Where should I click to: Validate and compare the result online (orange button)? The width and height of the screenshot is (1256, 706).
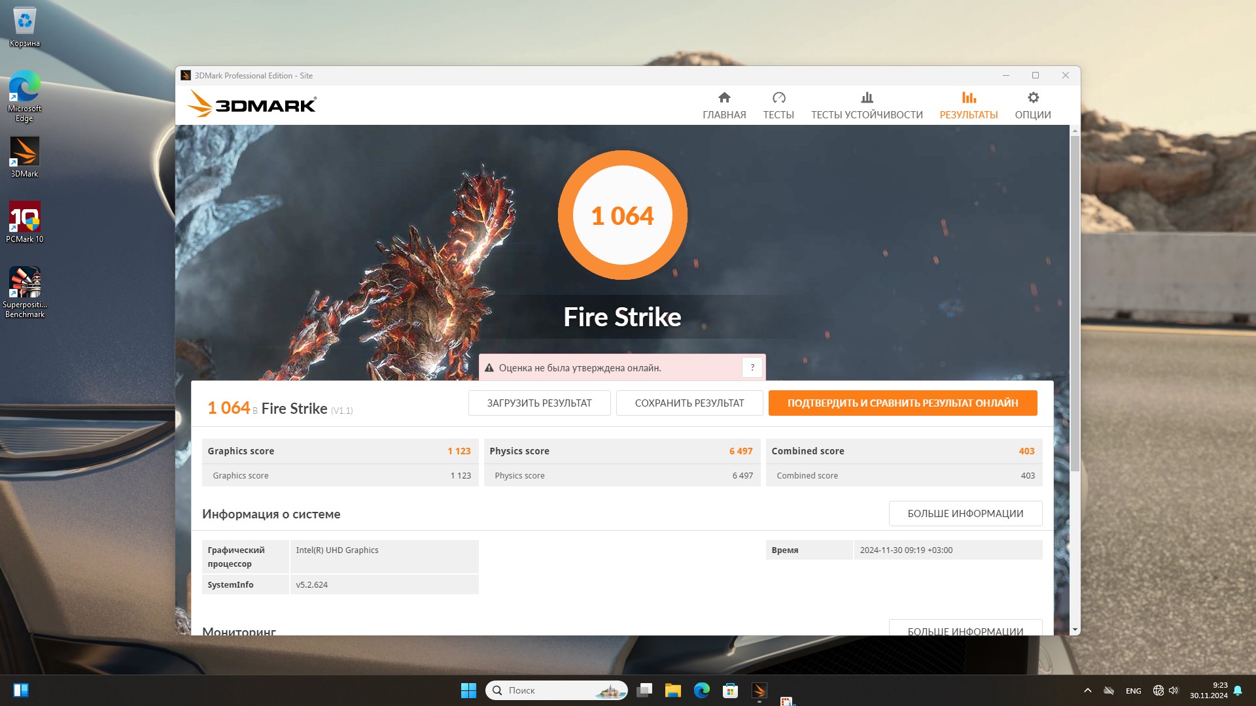pyautogui.click(x=902, y=403)
